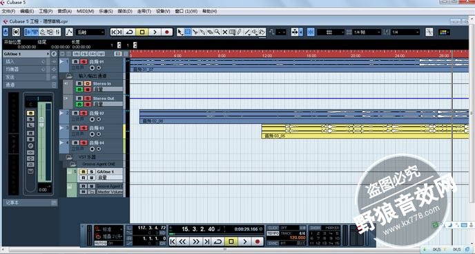Viewport: 475px width, 254px height.
Task: Select the Line tool
Action: point(247,32)
